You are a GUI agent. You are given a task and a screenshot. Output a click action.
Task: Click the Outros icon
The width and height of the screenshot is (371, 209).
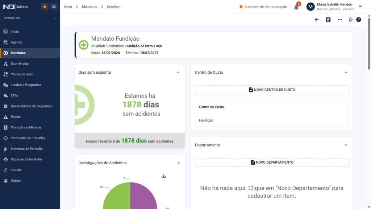pyautogui.click(x=6, y=181)
